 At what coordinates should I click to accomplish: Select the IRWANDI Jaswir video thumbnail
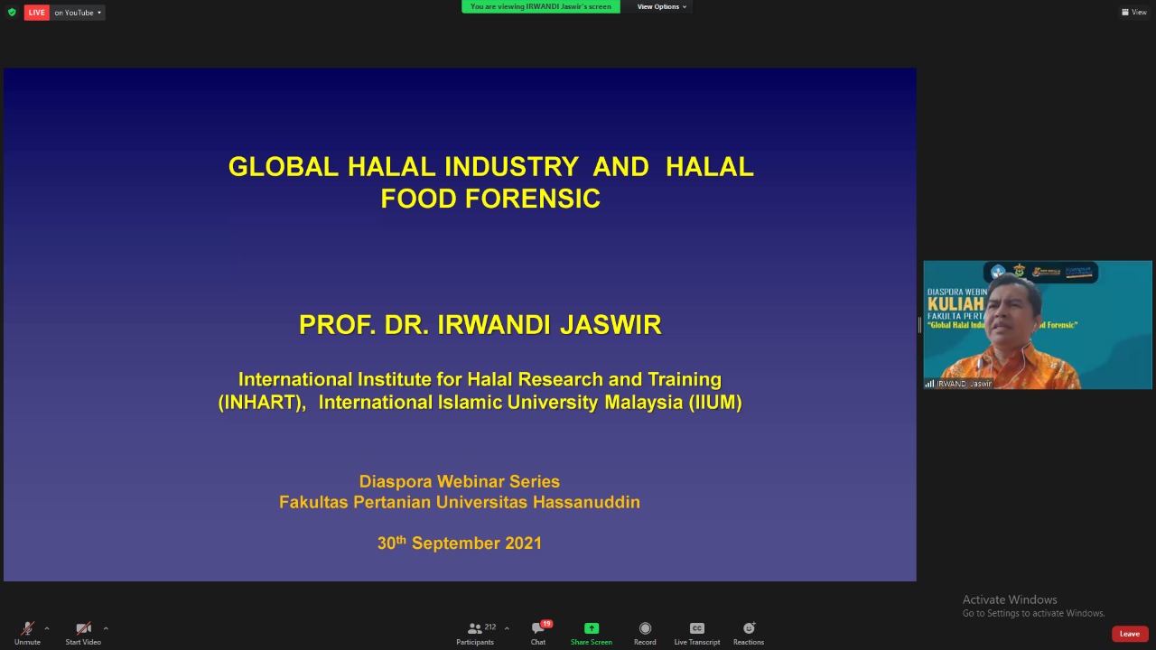click(1038, 325)
